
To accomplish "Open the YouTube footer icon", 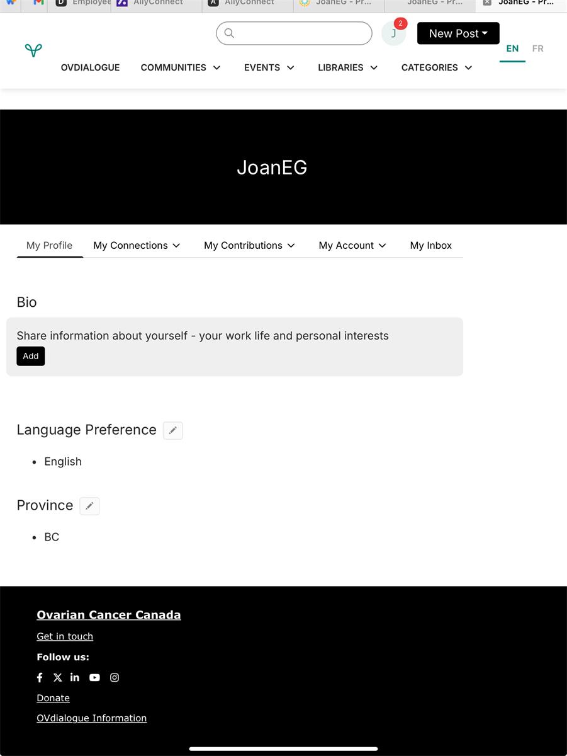I will click(x=94, y=678).
